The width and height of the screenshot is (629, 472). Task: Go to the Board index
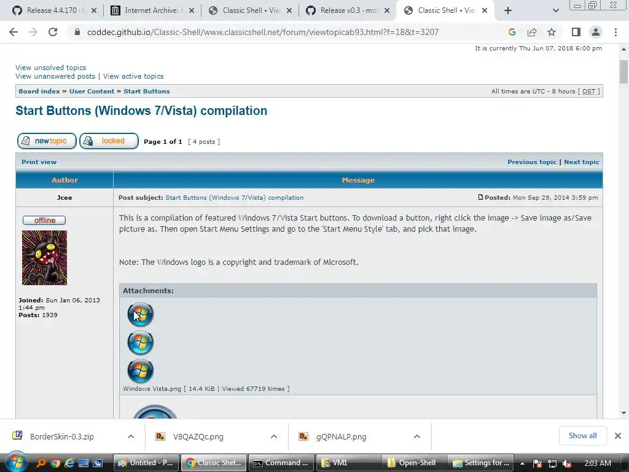39,91
